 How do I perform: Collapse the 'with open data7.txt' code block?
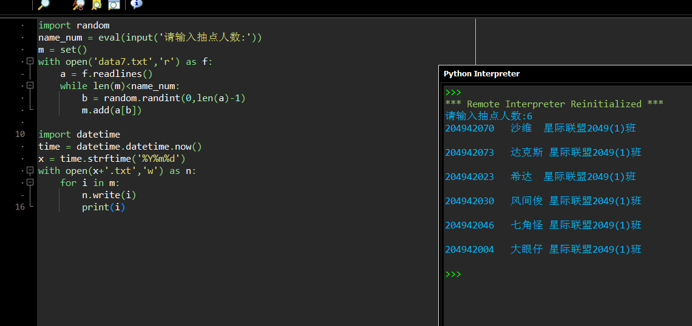(x=29, y=61)
